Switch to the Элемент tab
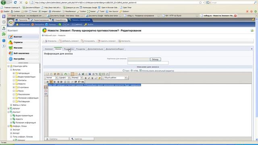The width and height of the screenshot is (258, 145). [x=49, y=49]
